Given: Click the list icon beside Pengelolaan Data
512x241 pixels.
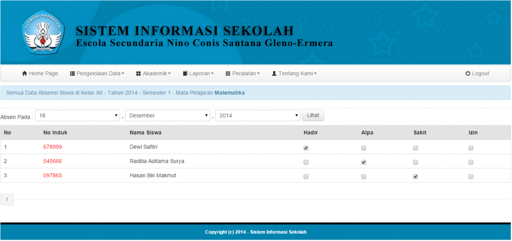Looking at the screenshot, I should [72, 73].
